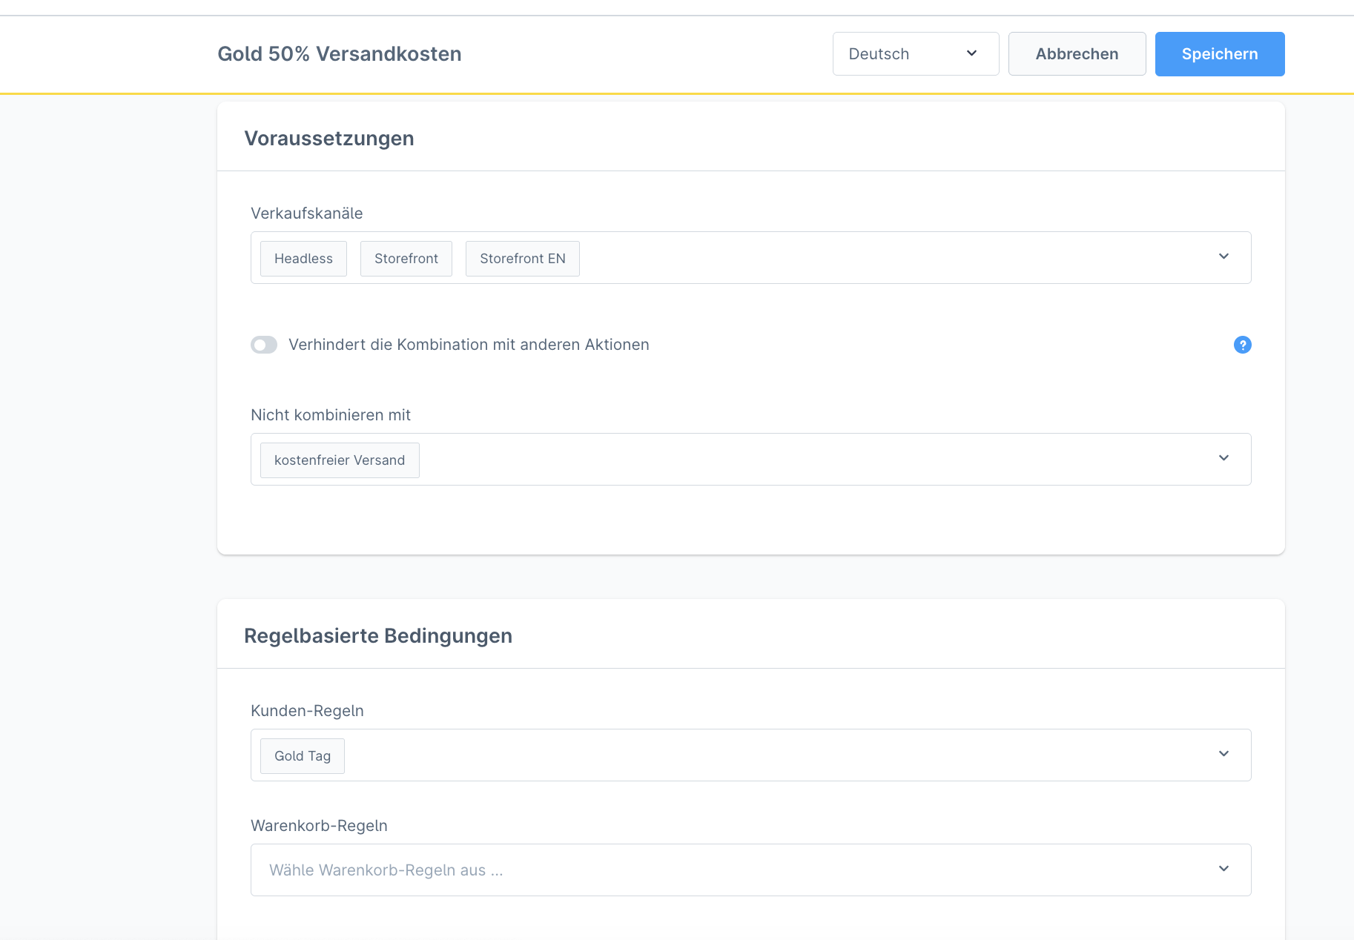The image size is (1354, 940).
Task: Open Kunden-Regeln list via its chevron
Action: tap(1223, 754)
